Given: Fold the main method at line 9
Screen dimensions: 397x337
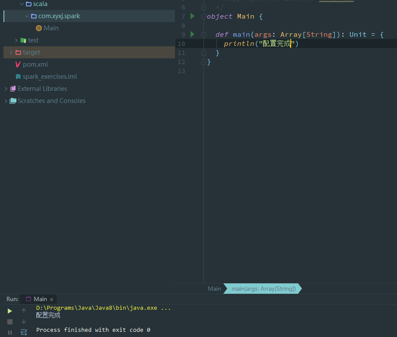Looking at the screenshot, I should point(203,35).
